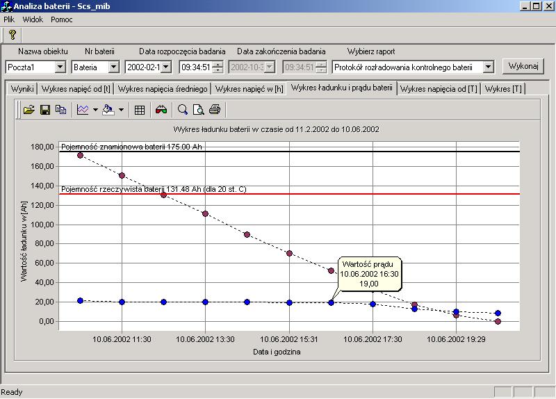Switch to Wykres [T] tab

pyautogui.click(x=503, y=89)
